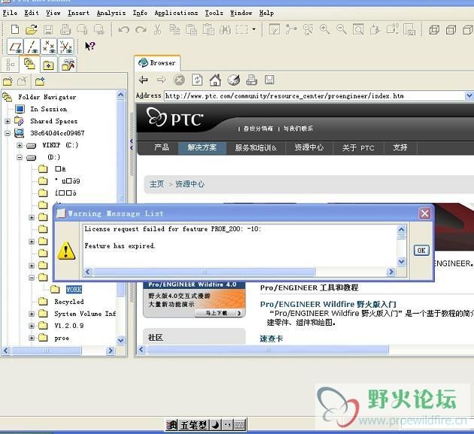The height and width of the screenshot is (434, 474).
Task: Toggle coordinate systems display icon
Action: click(x=65, y=47)
